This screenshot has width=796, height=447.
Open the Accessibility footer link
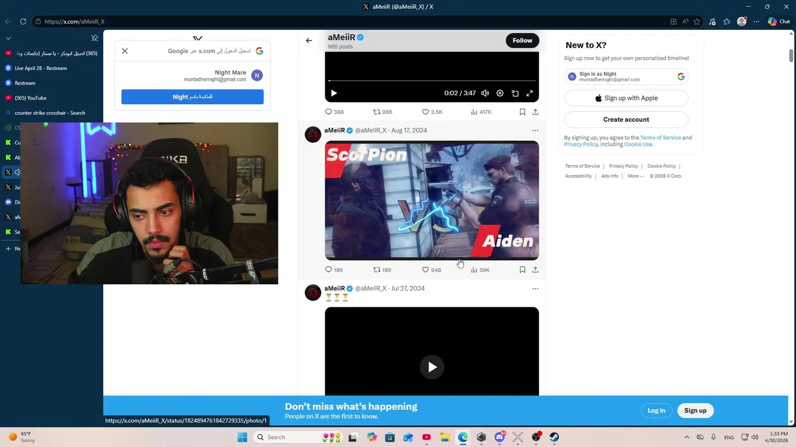pyautogui.click(x=578, y=176)
